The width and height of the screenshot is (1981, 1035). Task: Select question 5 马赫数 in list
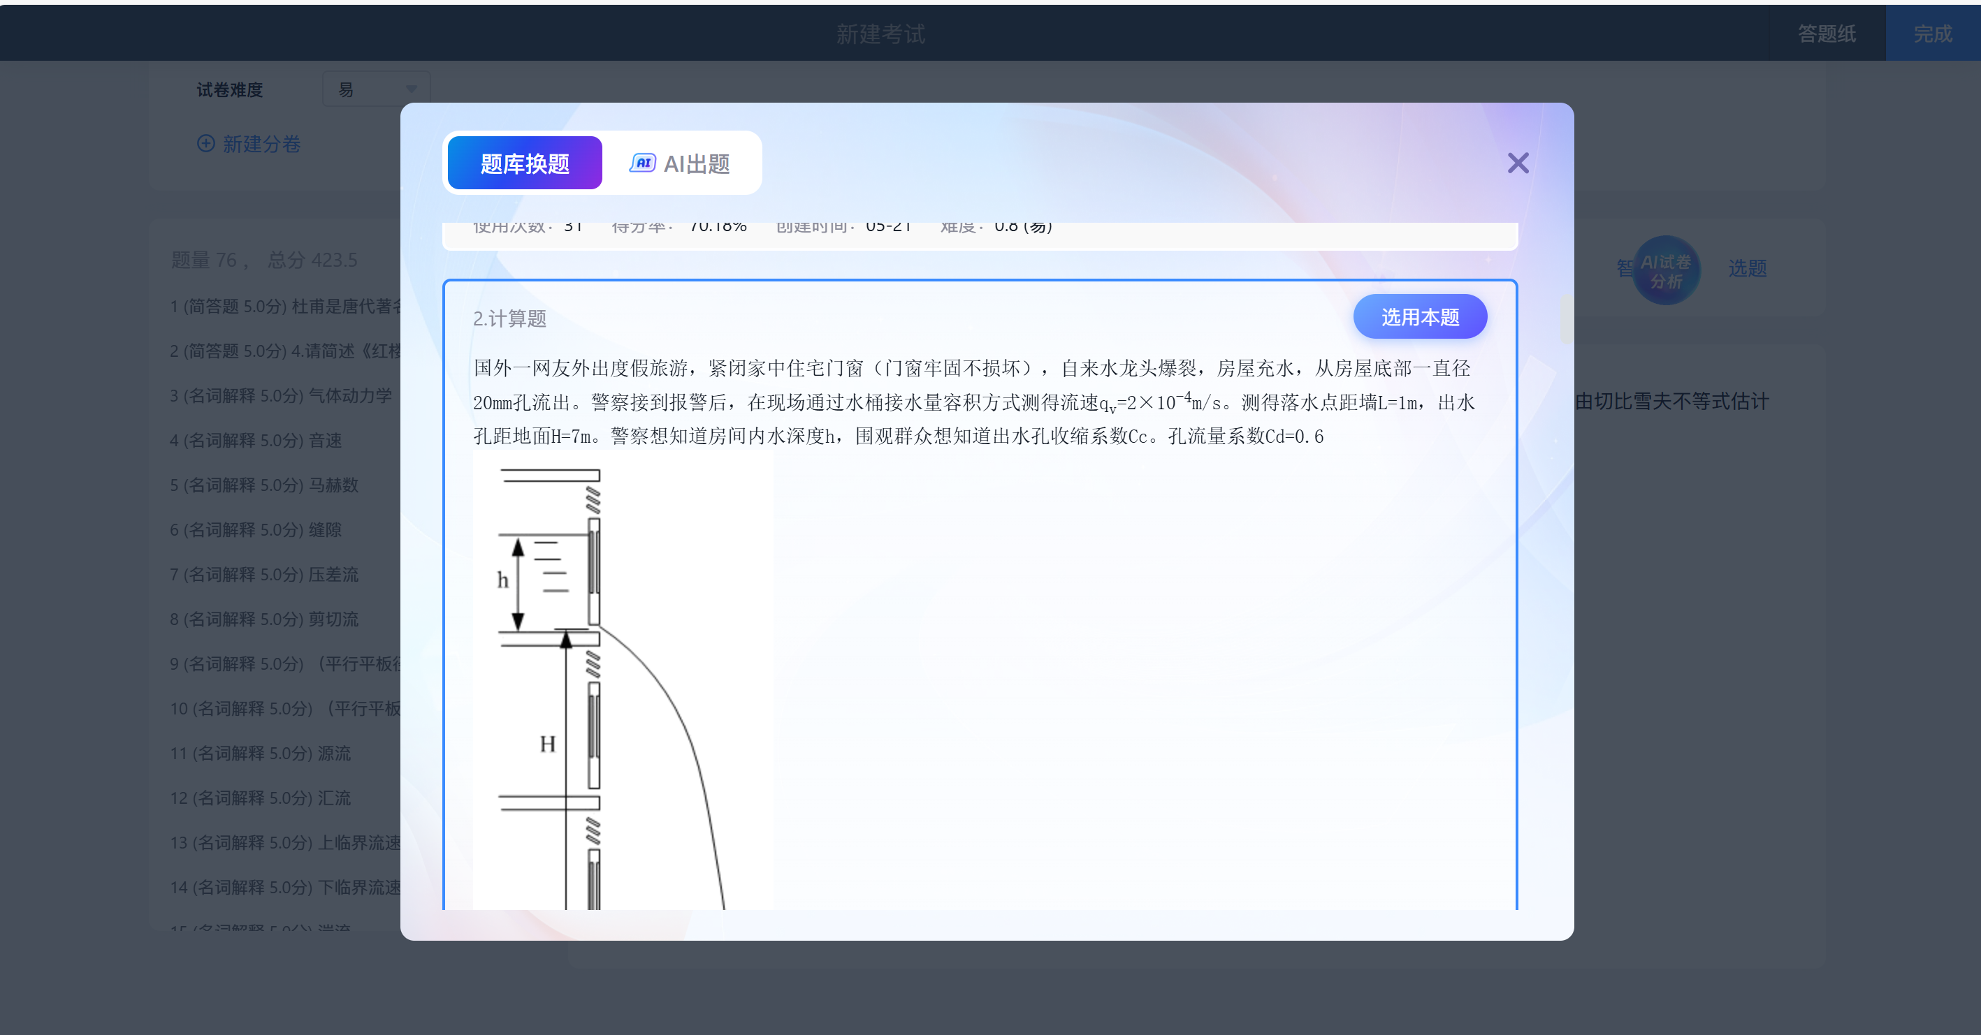tap(263, 485)
